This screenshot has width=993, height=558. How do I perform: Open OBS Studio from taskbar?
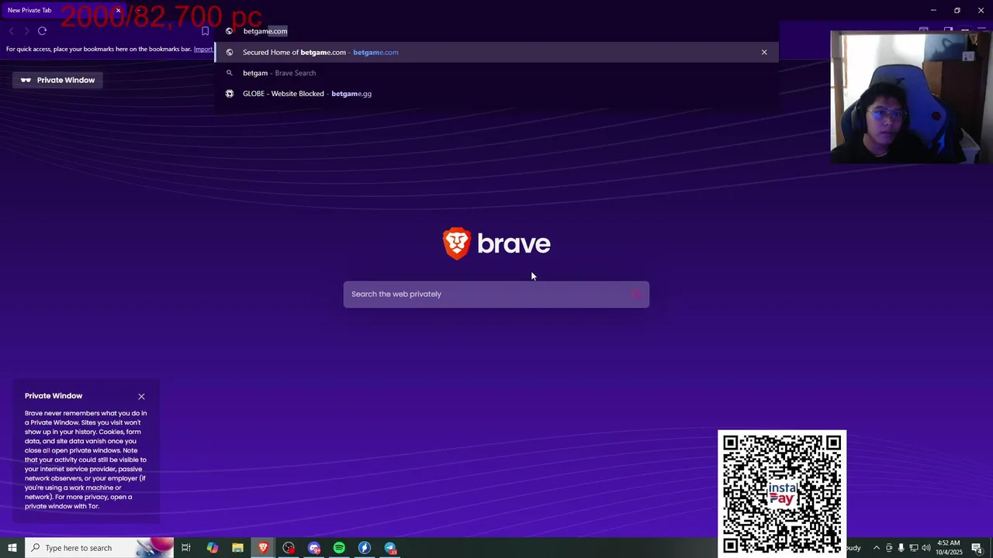(x=289, y=548)
